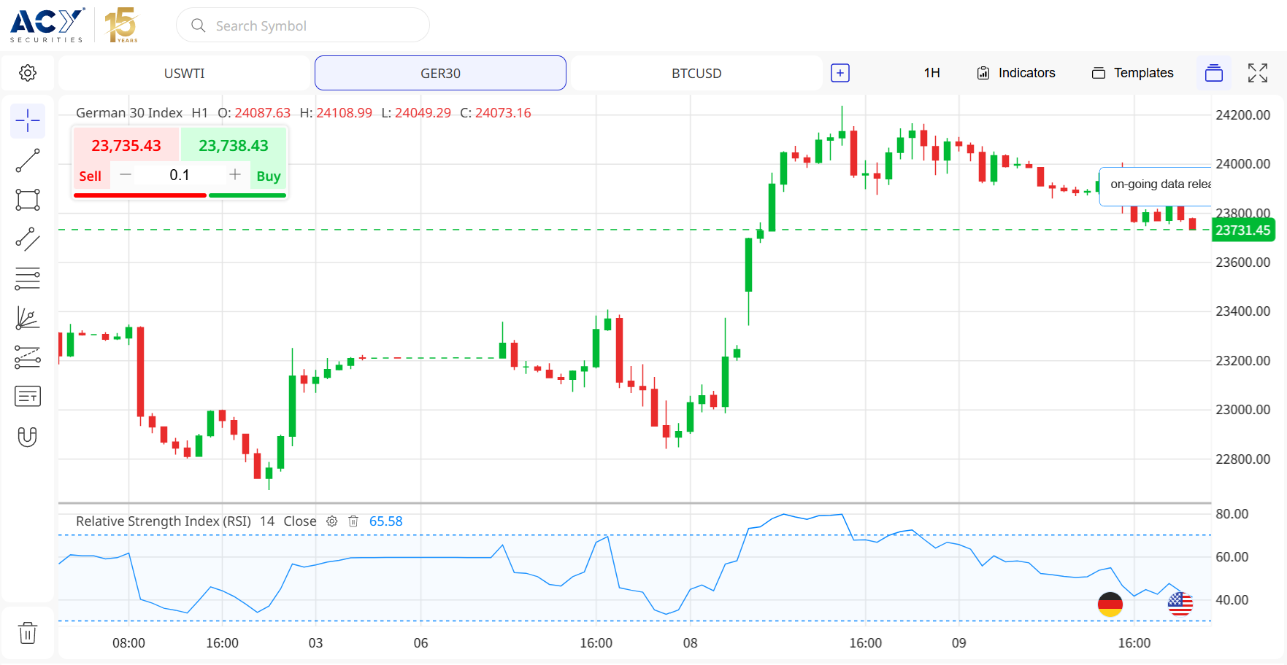The width and height of the screenshot is (1287, 665).
Task: Increase lot size with plus stepper
Action: [x=234, y=175]
